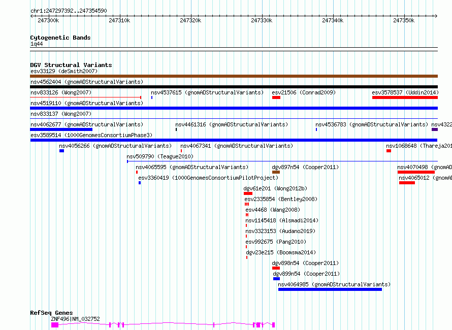Image resolution: width=452 pixels, height=330 pixels.
Task: Click nsv4070498 variant label
Action: click(425, 167)
